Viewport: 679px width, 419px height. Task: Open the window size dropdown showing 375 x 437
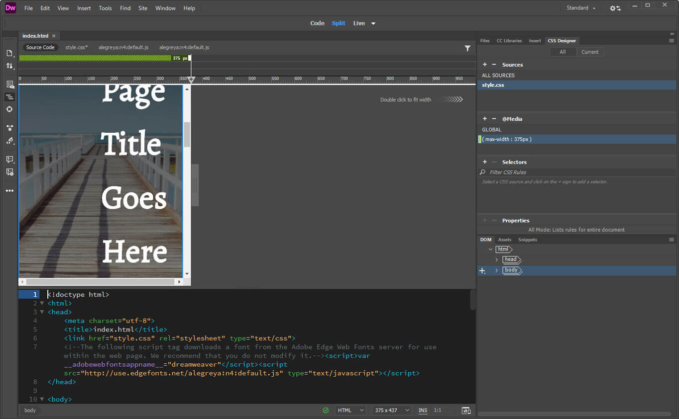[391, 410]
